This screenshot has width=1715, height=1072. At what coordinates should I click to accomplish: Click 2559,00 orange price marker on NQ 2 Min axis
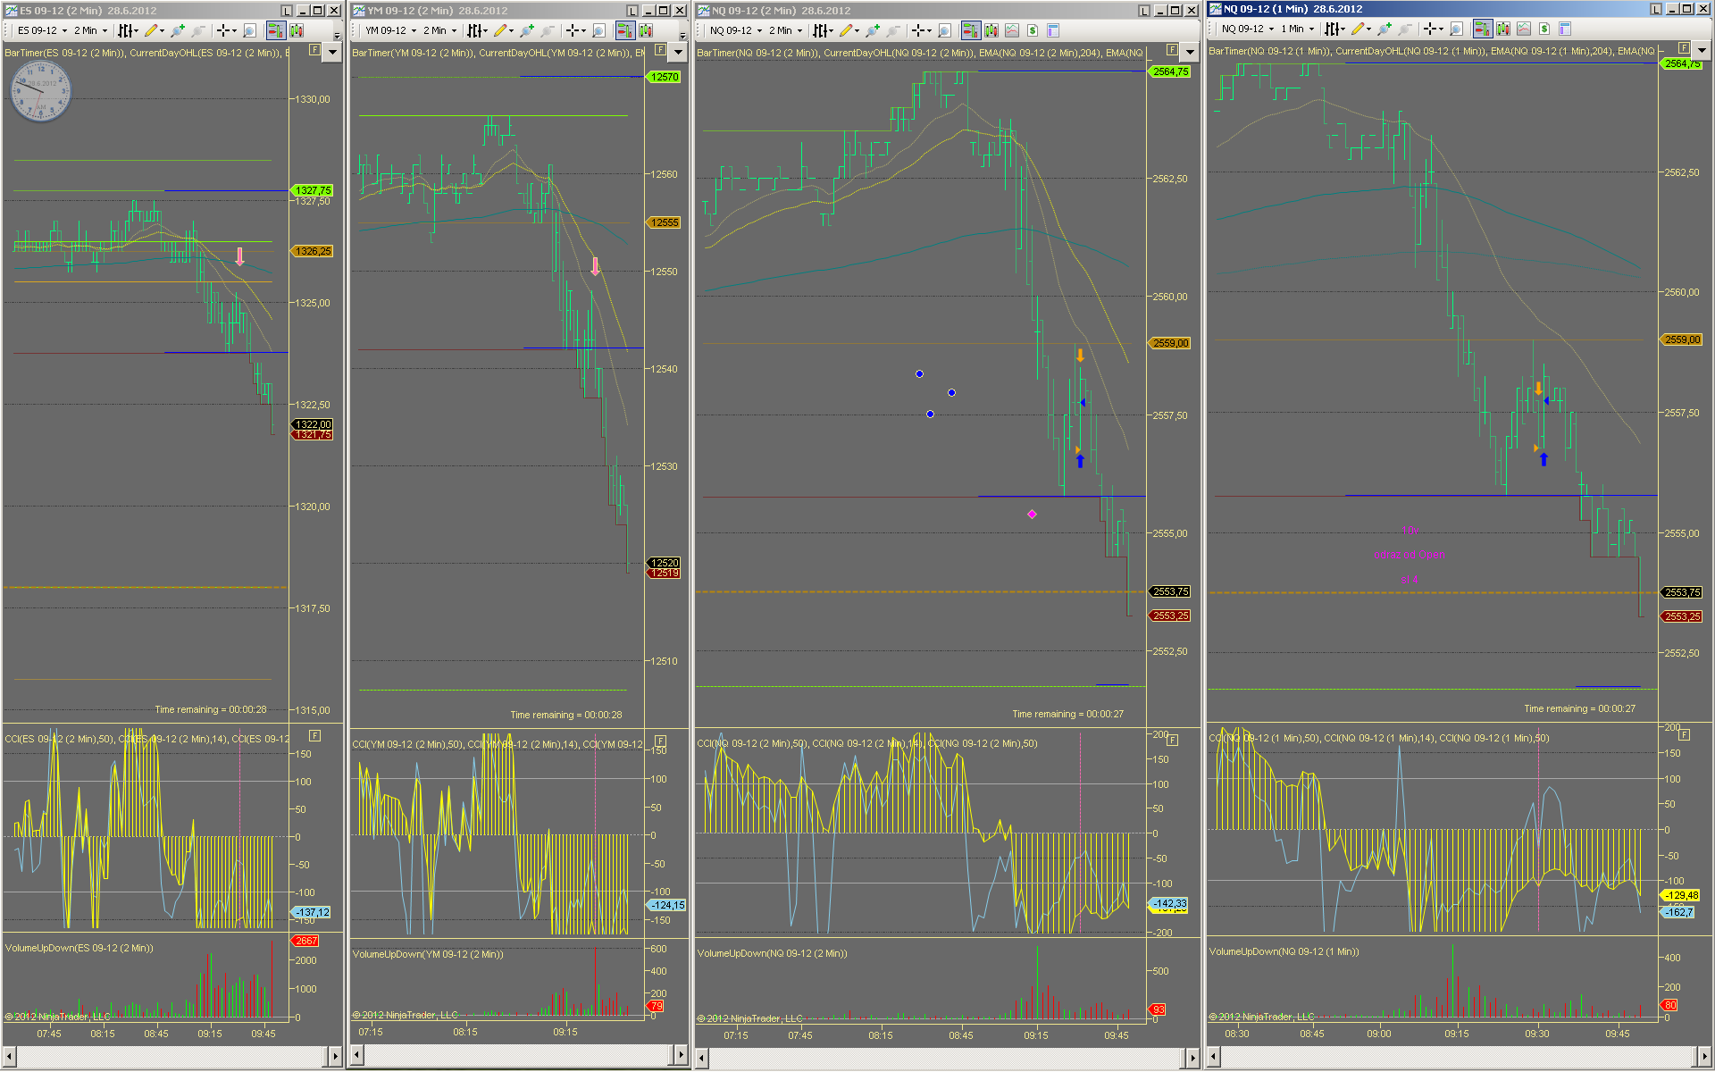[x=1170, y=343]
